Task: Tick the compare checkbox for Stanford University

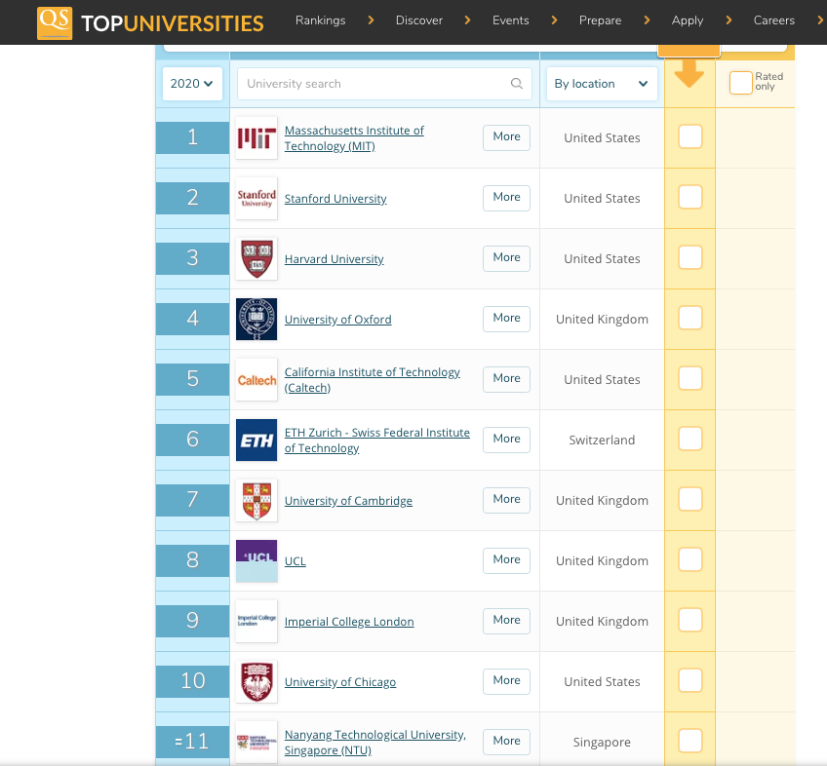Action: coord(689,197)
